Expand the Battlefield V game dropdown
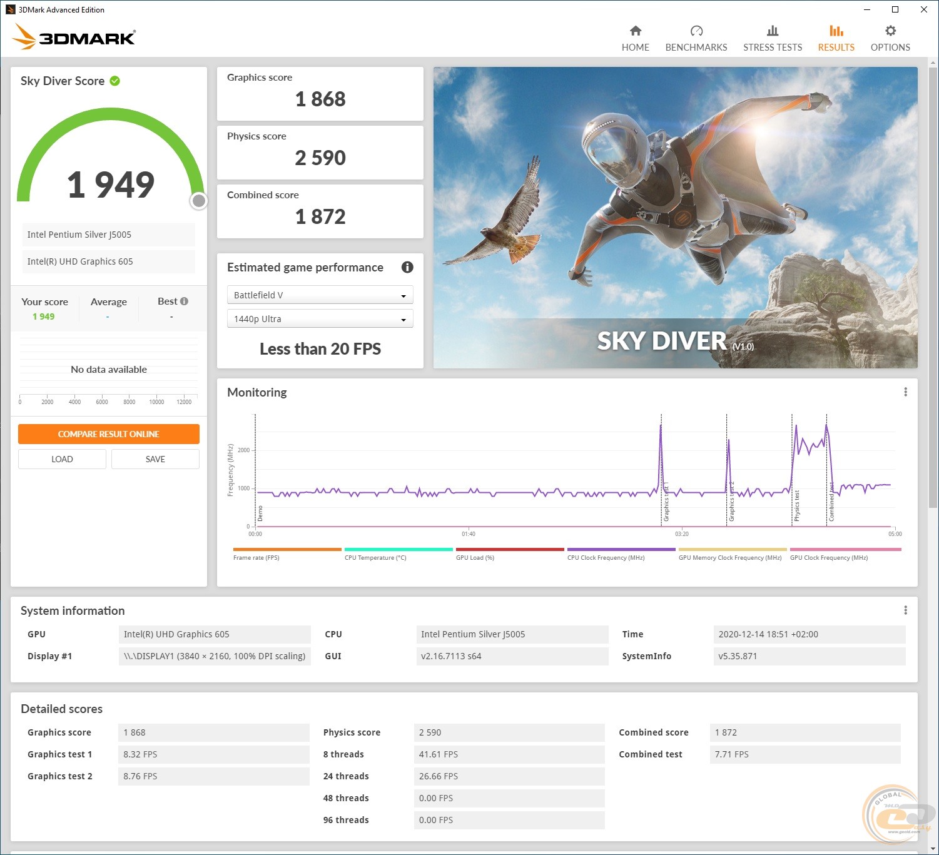The image size is (939, 855). (x=320, y=295)
